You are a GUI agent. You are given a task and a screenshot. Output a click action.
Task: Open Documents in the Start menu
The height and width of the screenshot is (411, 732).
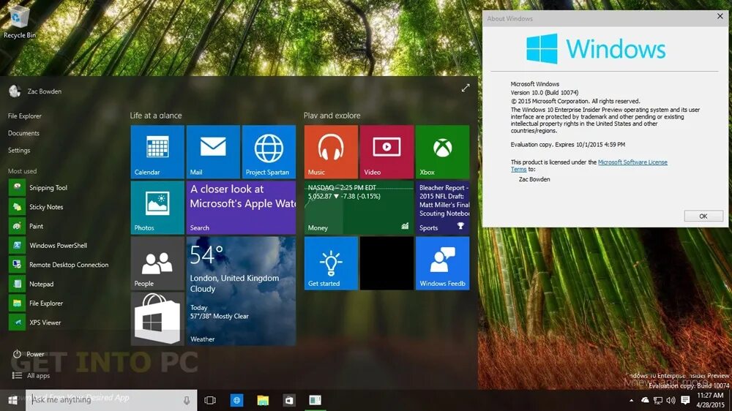pyautogui.click(x=23, y=133)
